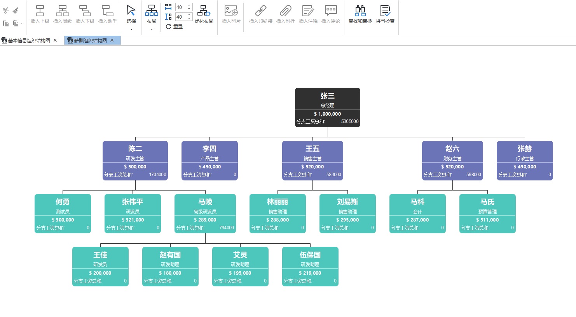Screen dimensions: 576x317
Task: Decrease vertical spacing value stepper
Action: [189, 19]
